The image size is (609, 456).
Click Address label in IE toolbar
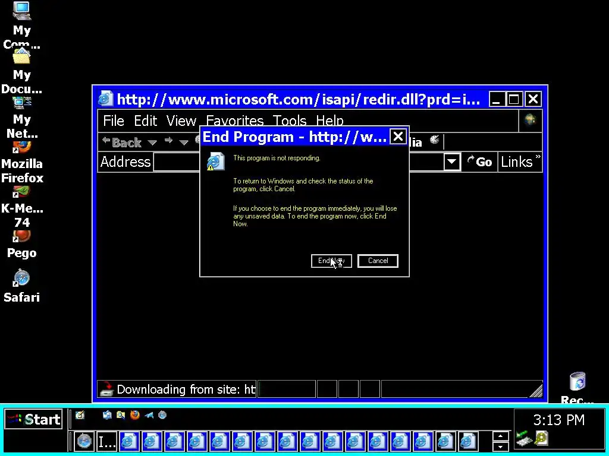(x=125, y=161)
